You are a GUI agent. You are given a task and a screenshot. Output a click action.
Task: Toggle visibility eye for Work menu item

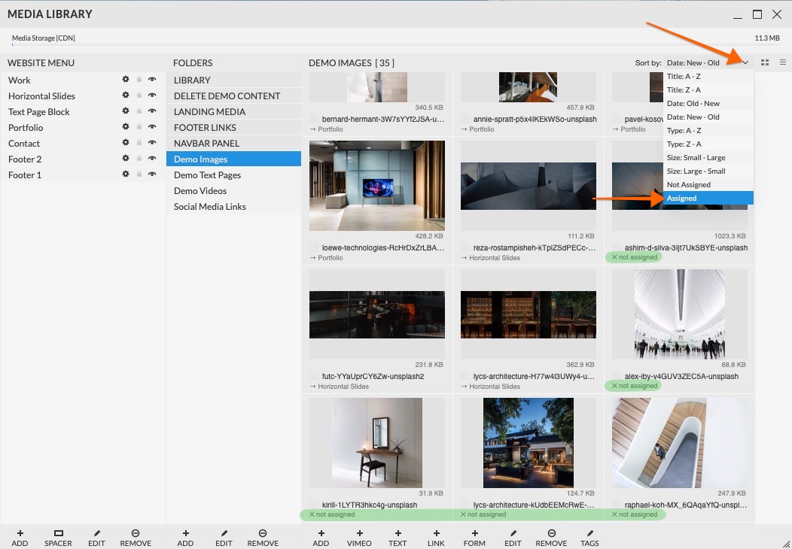point(152,80)
